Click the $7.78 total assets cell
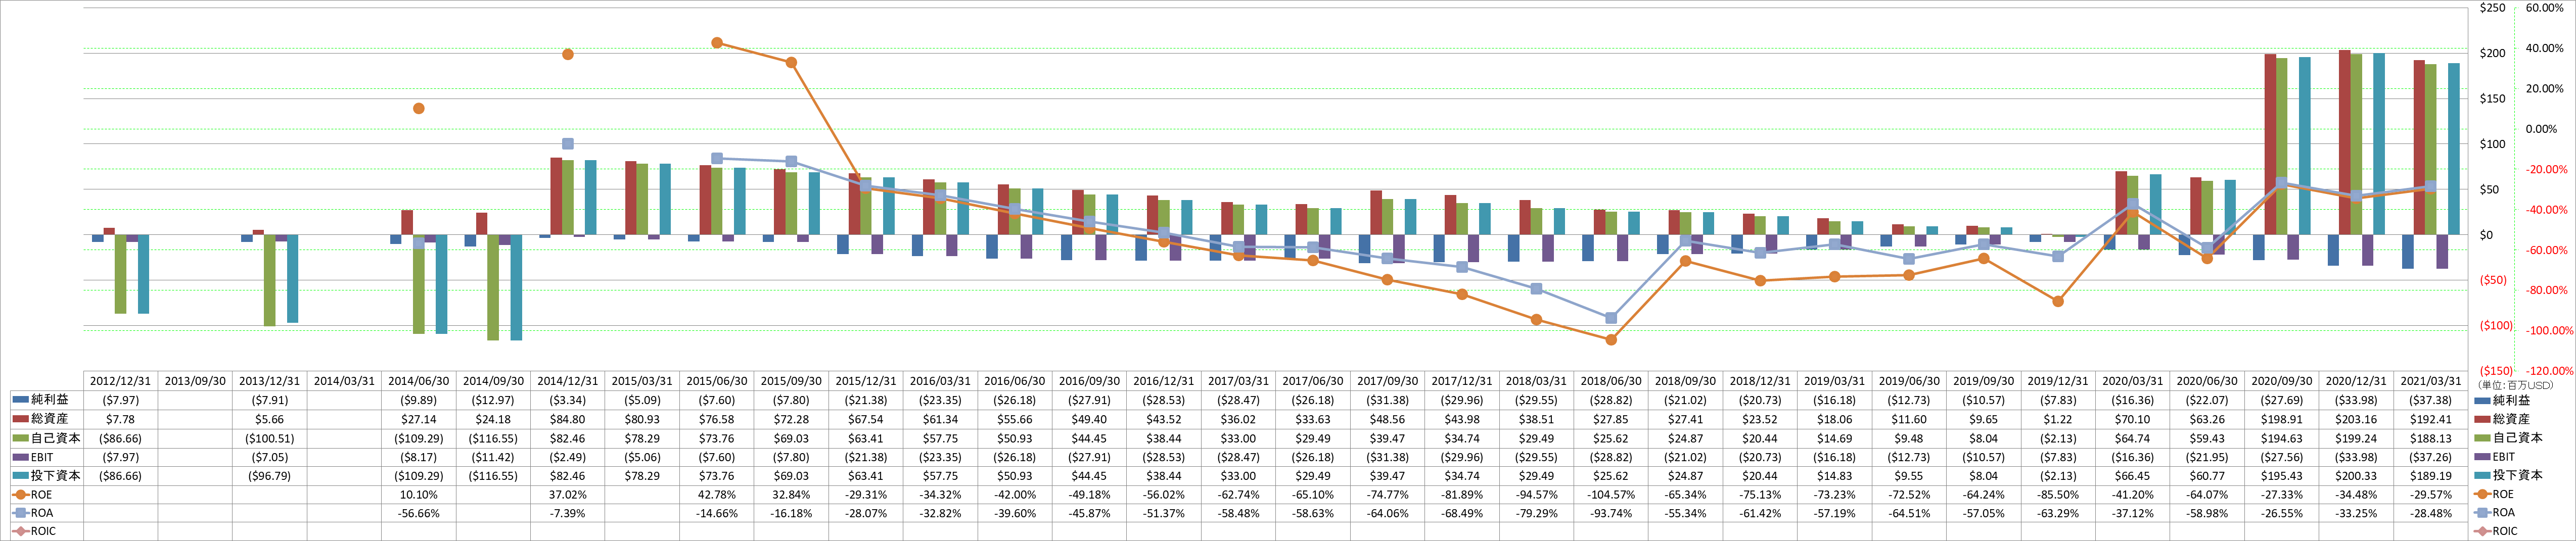This screenshot has width=2576, height=541. point(120,419)
